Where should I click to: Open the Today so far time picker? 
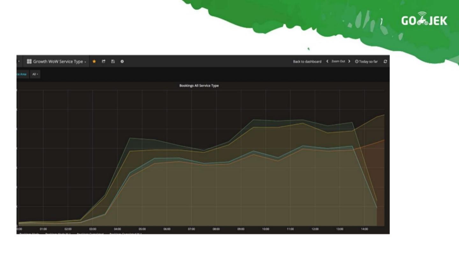pyautogui.click(x=366, y=61)
